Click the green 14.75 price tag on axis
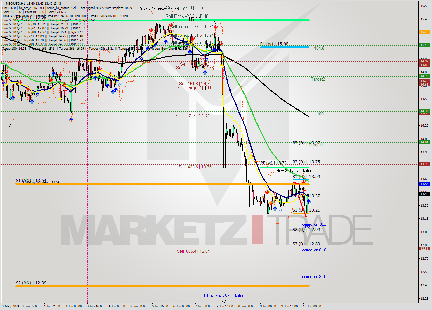Image resolution: width=432 pixels, height=310 pixels. click(x=424, y=76)
